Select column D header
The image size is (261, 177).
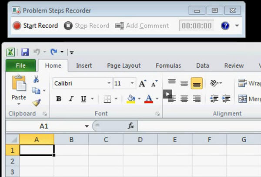click(140, 140)
